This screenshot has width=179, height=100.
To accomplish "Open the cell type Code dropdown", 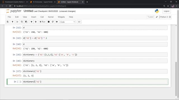I will (x=67, y=22).
